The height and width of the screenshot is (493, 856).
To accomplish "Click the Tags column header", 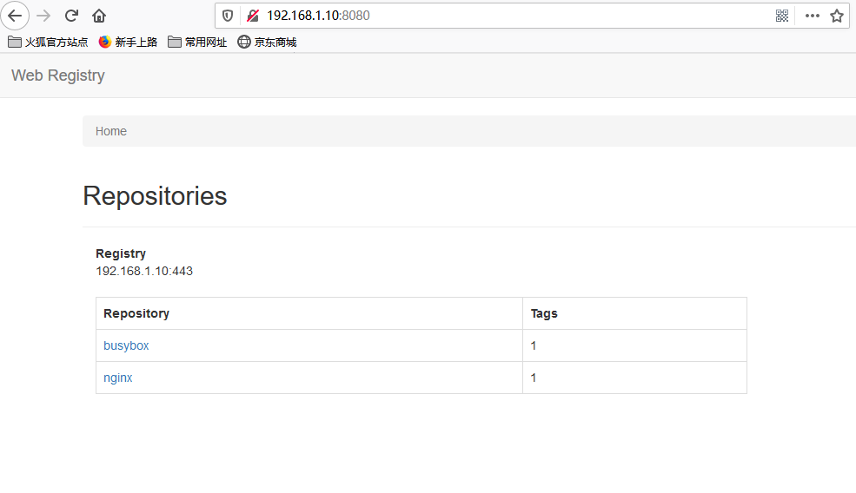I will (544, 313).
